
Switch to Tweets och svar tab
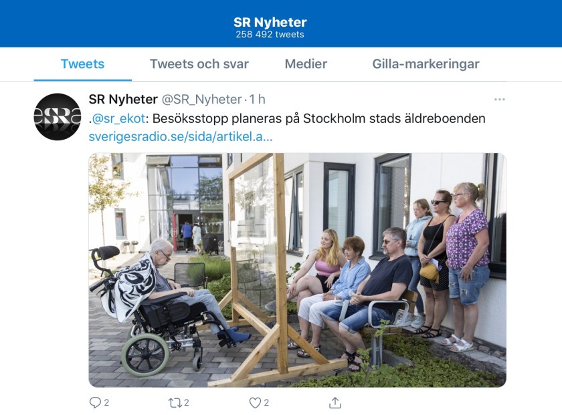[199, 63]
